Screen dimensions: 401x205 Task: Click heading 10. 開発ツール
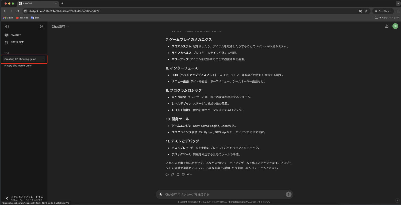click(x=177, y=119)
